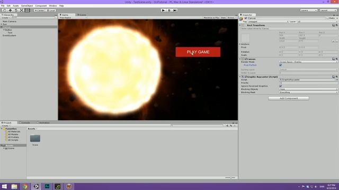This screenshot has width=339, height=190.
Task: Click the Add Component button
Action: pyautogui.click(x=288, y=98)
